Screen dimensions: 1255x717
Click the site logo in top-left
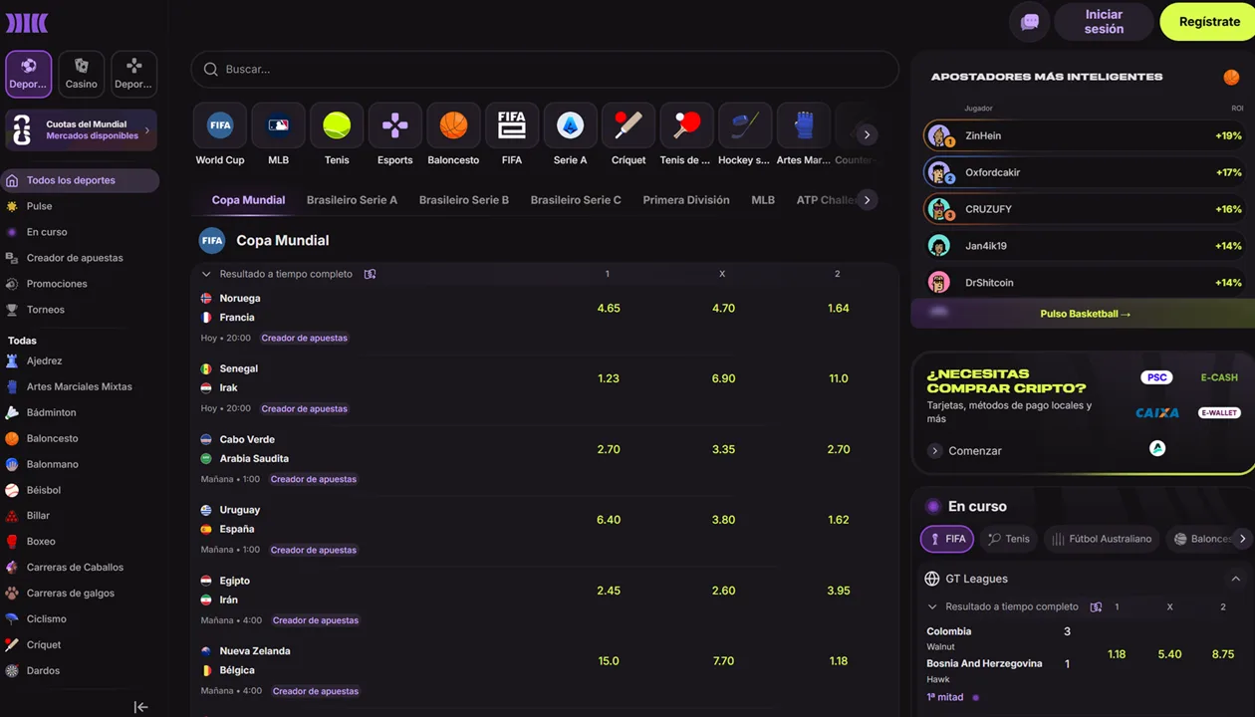27,22
